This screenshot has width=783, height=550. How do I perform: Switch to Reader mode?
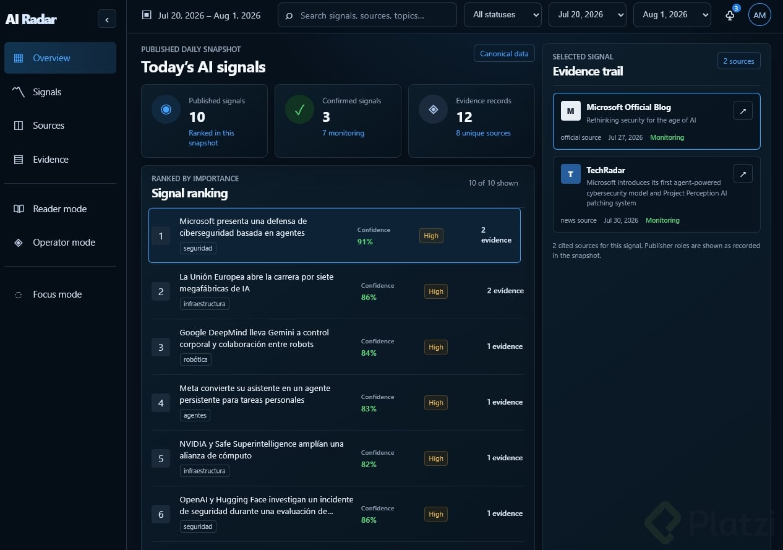pos(60,209)
